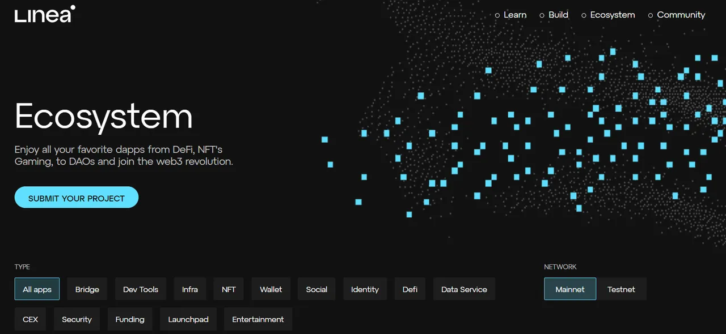Click the TYPE label
Viewport: 726px width, 334px height.
tap(22, 267)
